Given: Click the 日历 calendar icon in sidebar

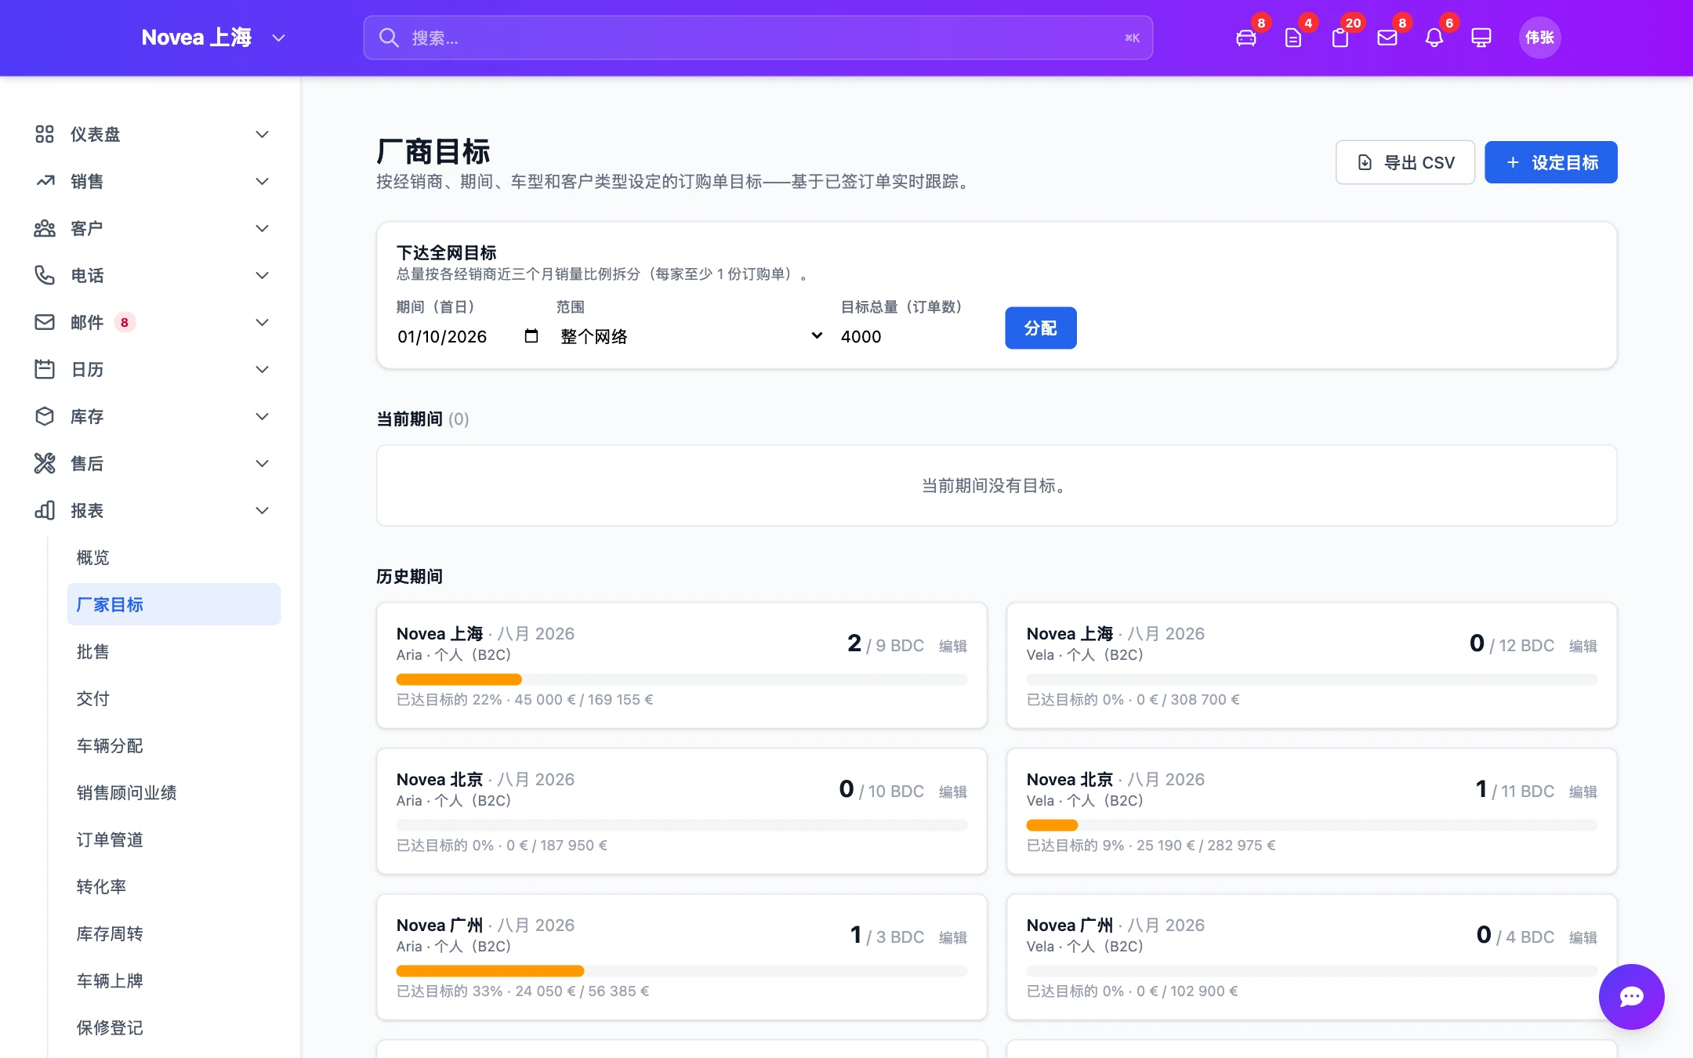Looking at the screenshot, I should [x=45, y=369].
